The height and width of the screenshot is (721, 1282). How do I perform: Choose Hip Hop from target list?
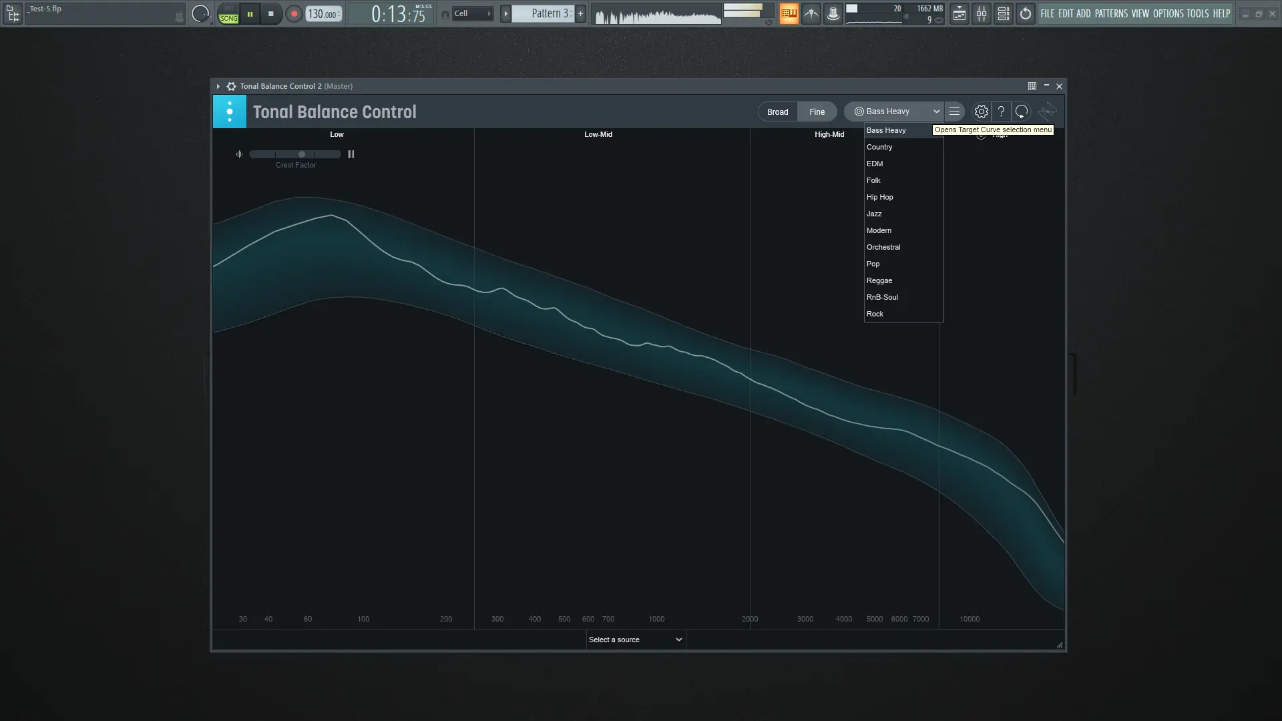pyautogui.click(x=879, y=197)
